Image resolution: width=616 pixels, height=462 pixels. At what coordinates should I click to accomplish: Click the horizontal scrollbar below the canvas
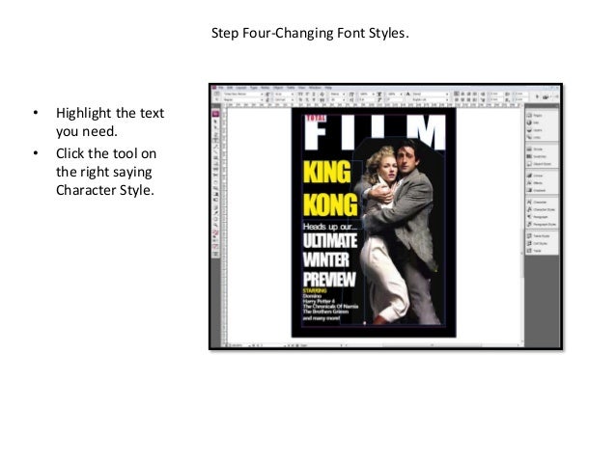click(433, 345)
